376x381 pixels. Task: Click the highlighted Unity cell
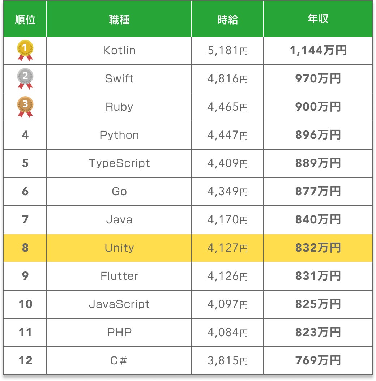[x=119, y=248]
